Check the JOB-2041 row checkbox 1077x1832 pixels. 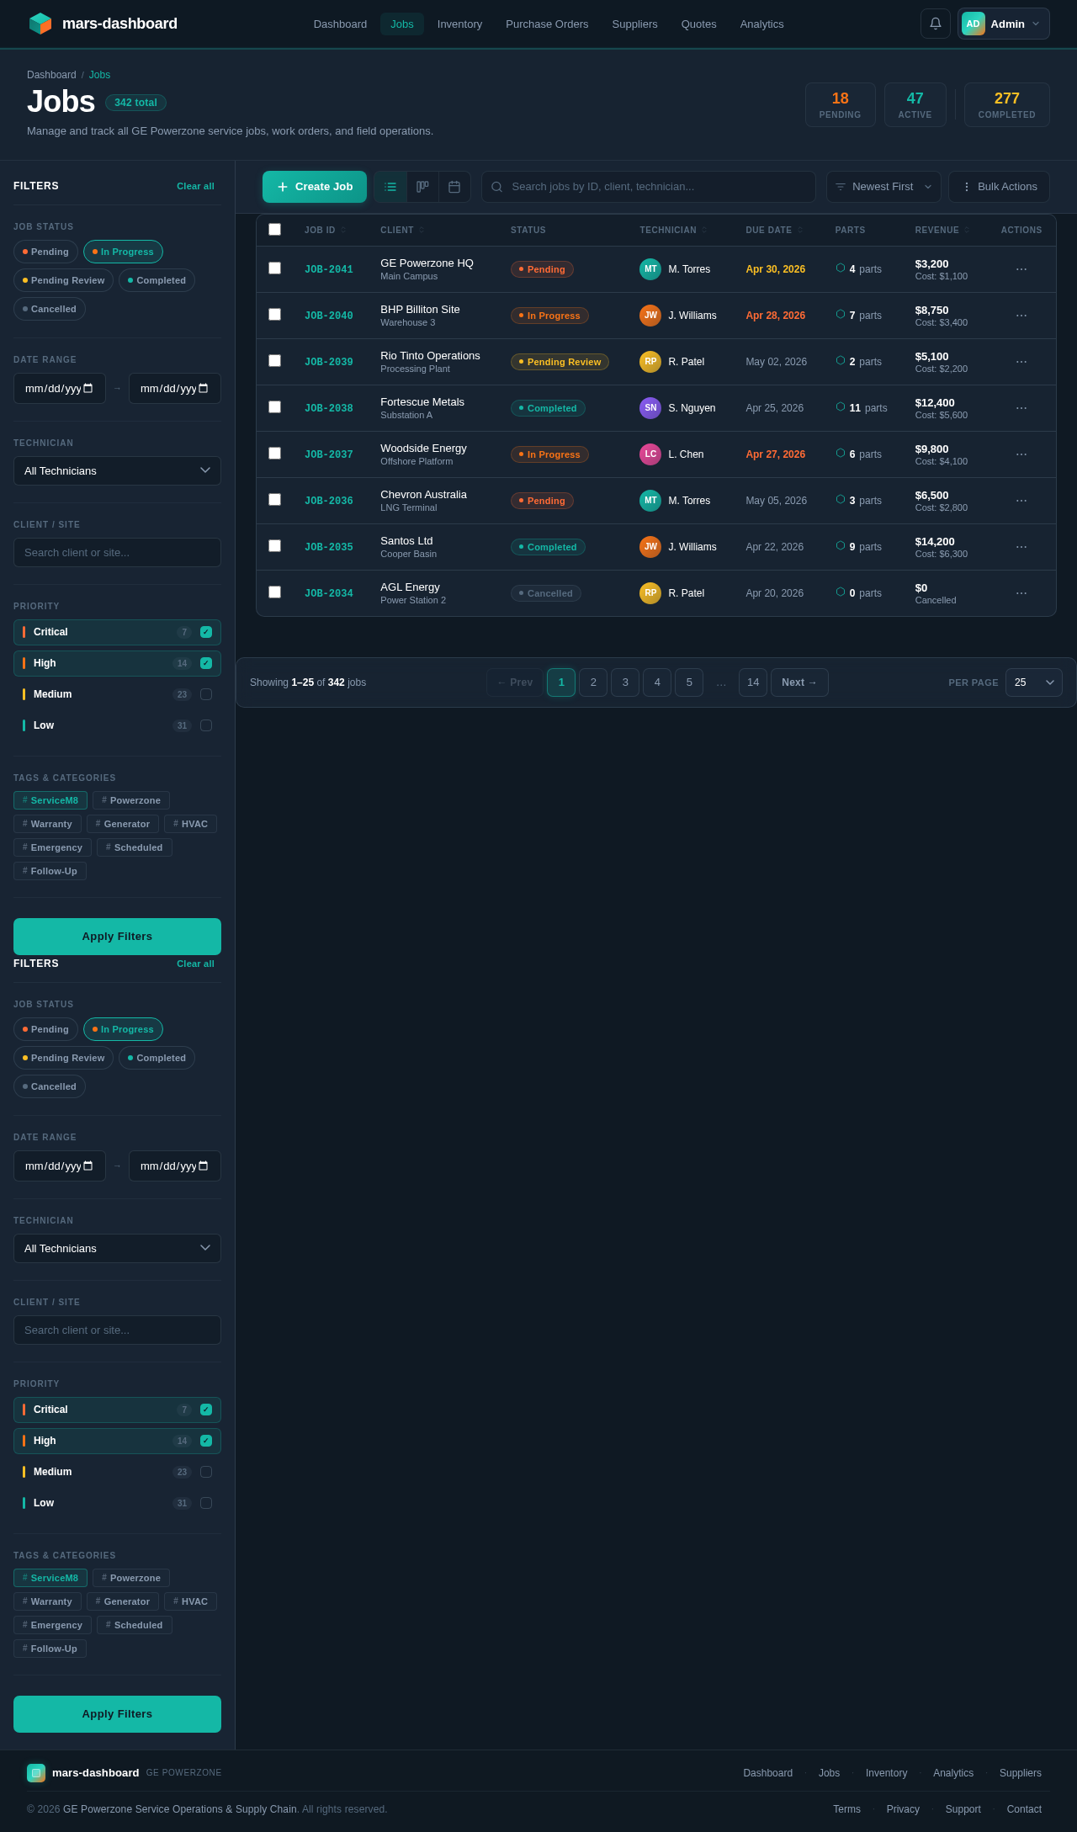pos(274,268)
